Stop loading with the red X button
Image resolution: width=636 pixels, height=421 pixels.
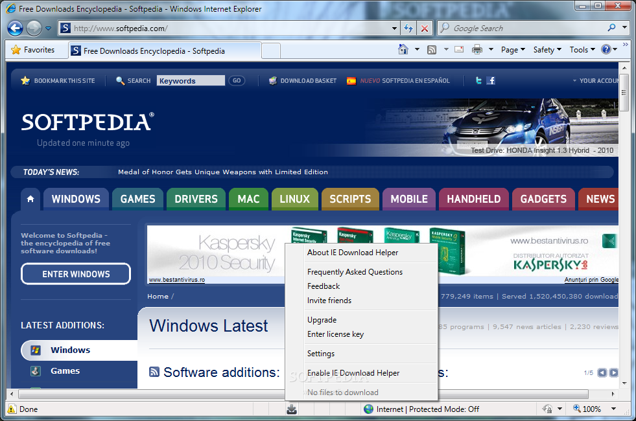click(x=424, y=28)
